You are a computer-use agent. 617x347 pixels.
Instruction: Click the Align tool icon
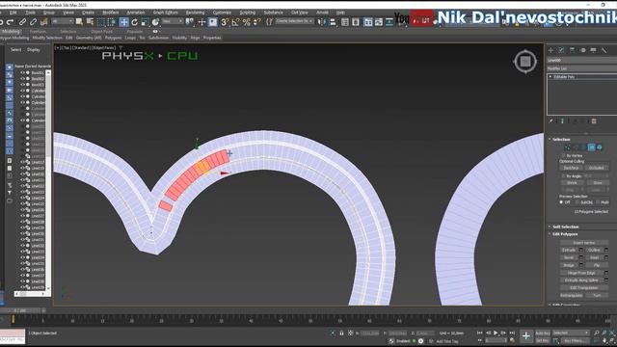pyautogui.click(x=333, y=22)
